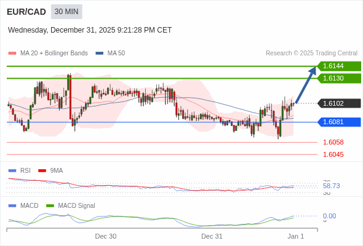The image size is (363, 246).
Task: Click the 9MA legend label
Action: [57, 171]
